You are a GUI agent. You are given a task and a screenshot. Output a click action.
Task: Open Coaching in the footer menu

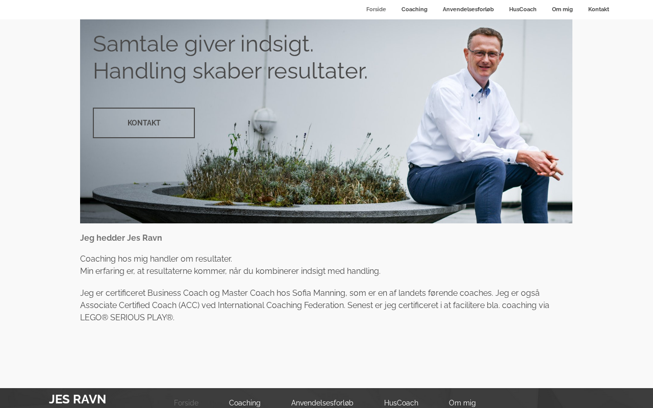click(x=245, y=403)
